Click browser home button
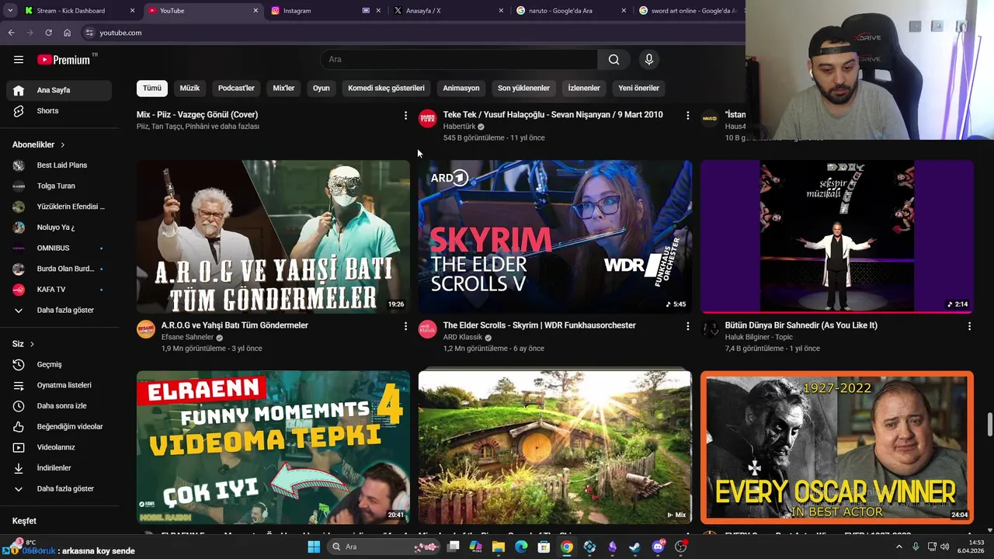The height and width of the screenshot is (559, 994). click(x=67, y=33)
